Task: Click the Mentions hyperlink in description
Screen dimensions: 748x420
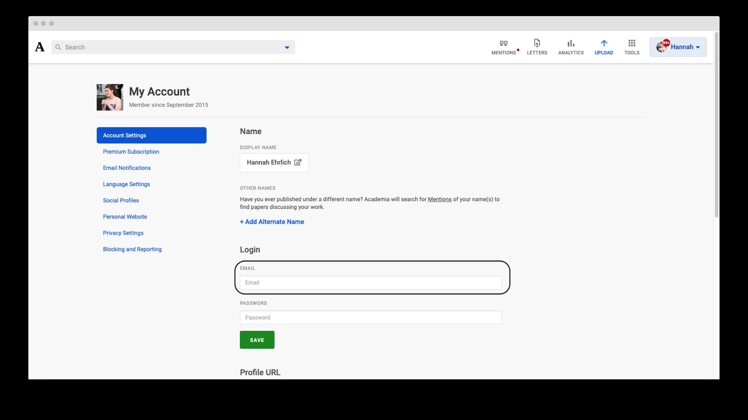Action: (439, 199)
